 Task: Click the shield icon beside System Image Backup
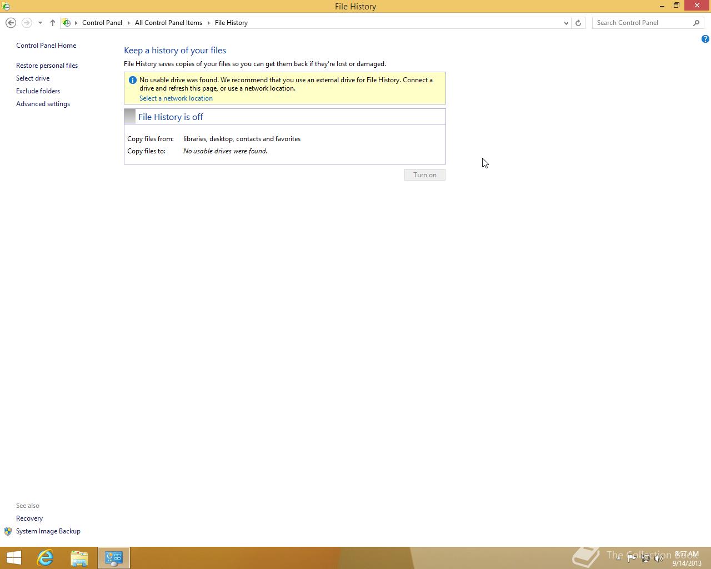click(8, 531)
